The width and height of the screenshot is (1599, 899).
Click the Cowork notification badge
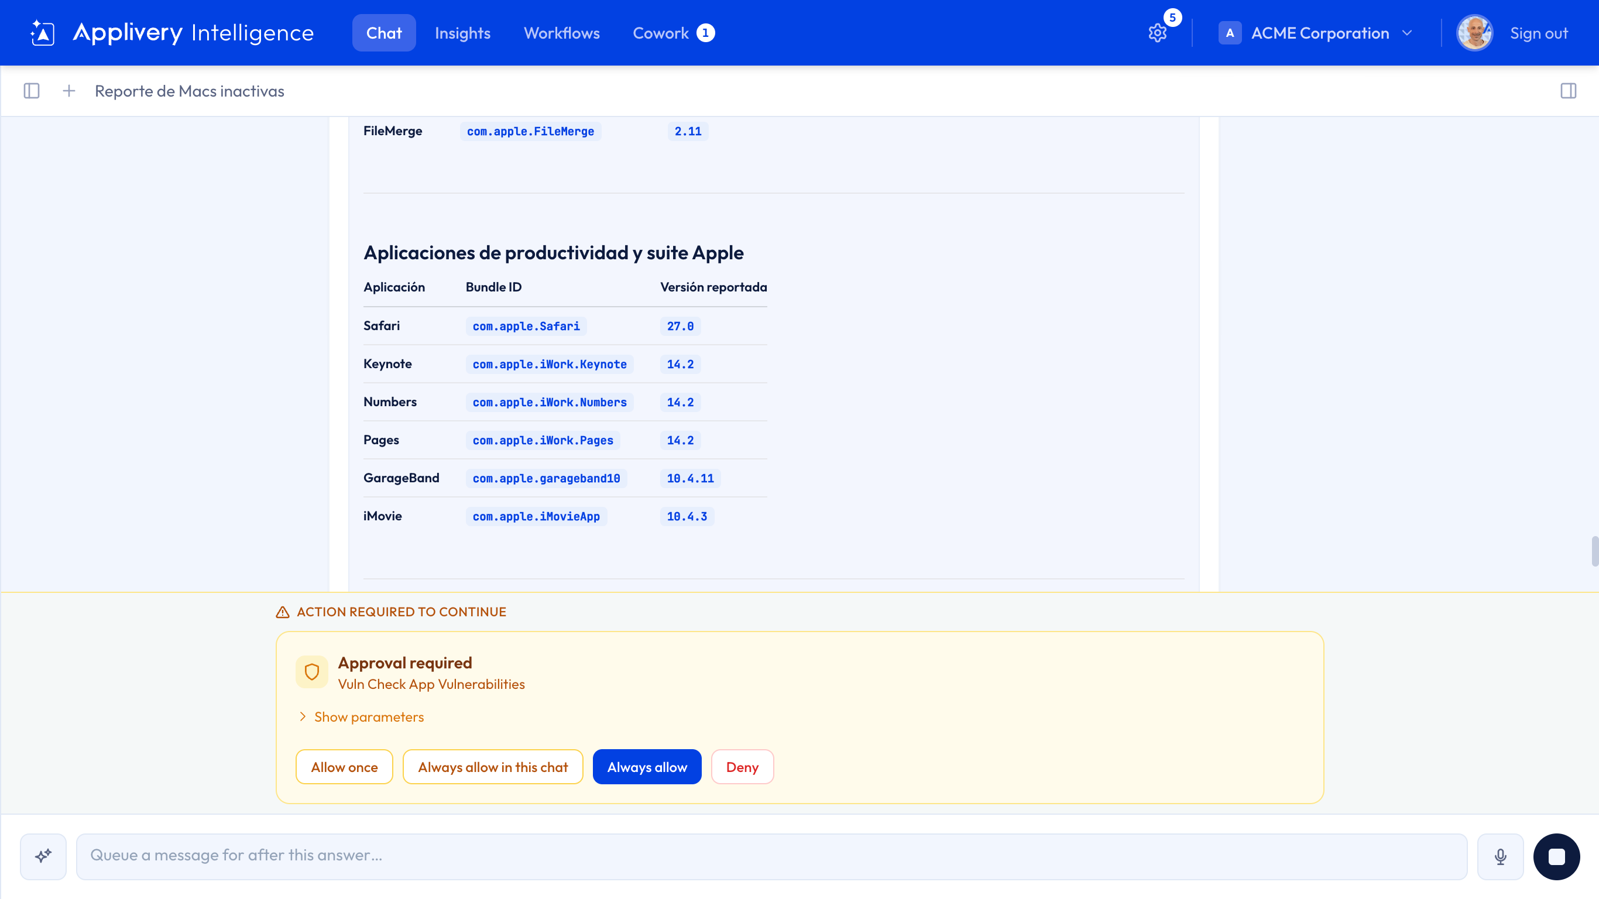pos(706,33)
